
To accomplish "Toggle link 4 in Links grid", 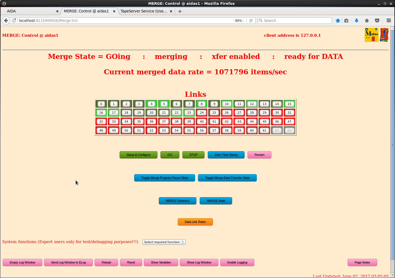I will point(152,104).
